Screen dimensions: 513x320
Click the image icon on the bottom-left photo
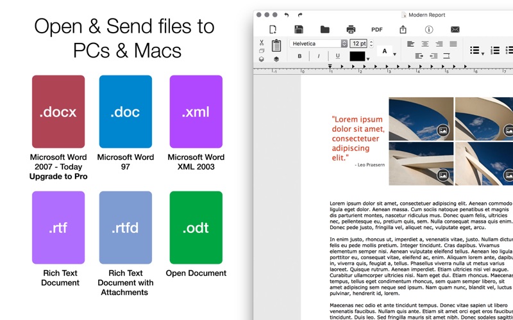tap(443, 175)
